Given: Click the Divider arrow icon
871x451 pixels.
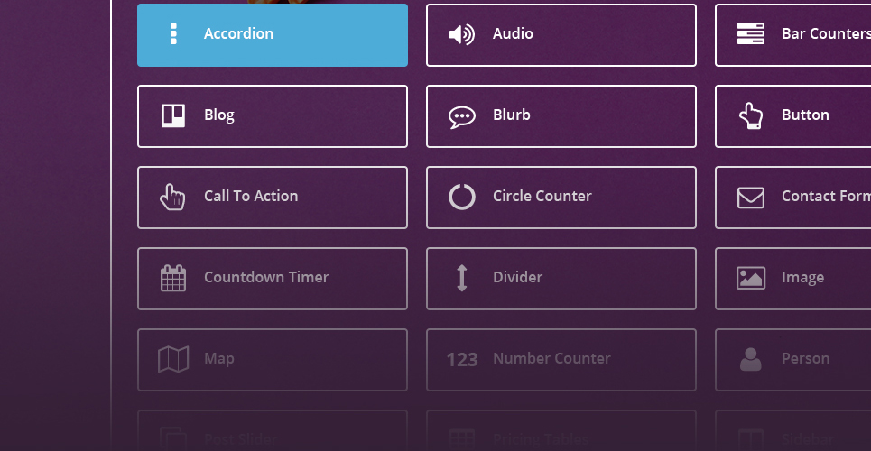Looking at the screenshot, I should point(461,278).
